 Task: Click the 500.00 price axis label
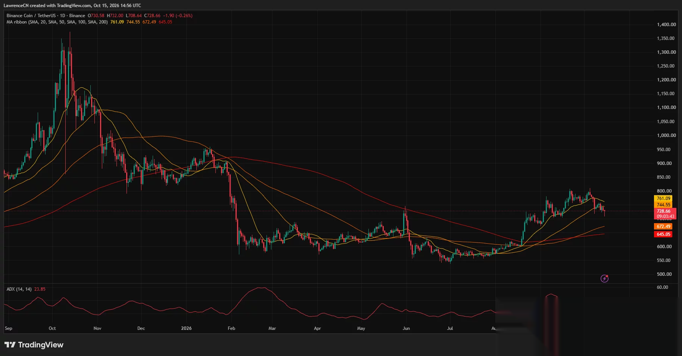tap(664, 274)
